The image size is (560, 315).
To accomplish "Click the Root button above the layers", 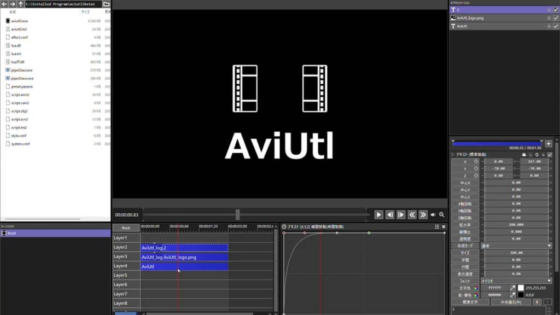I will pos(126,228).
